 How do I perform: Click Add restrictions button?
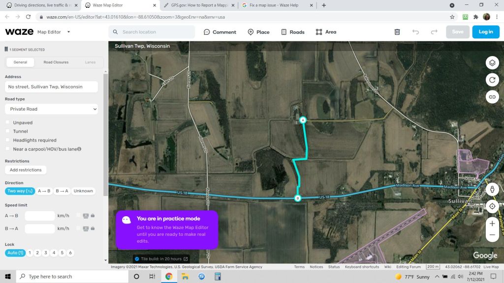pyautogui.click(x=26, y=170)
